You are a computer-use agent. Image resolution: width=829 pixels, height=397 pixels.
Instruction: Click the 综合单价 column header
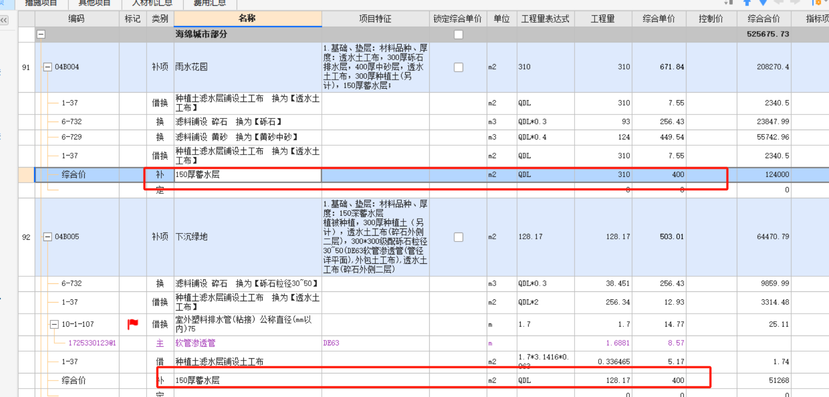[659, 19]
